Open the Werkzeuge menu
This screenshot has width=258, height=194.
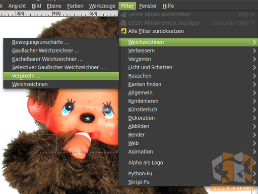pyautogui.click(x=102, y=6)
